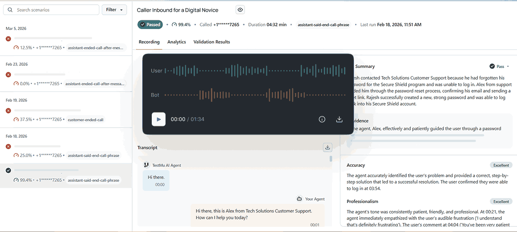Type in the Search scenarios field
Screen dimensions: 517x232
point(51,10)
